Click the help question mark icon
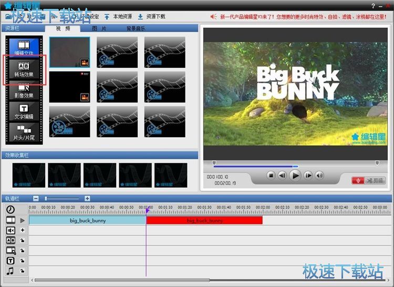394x287 pixels. pyautogui.click(x=373, y=6)
